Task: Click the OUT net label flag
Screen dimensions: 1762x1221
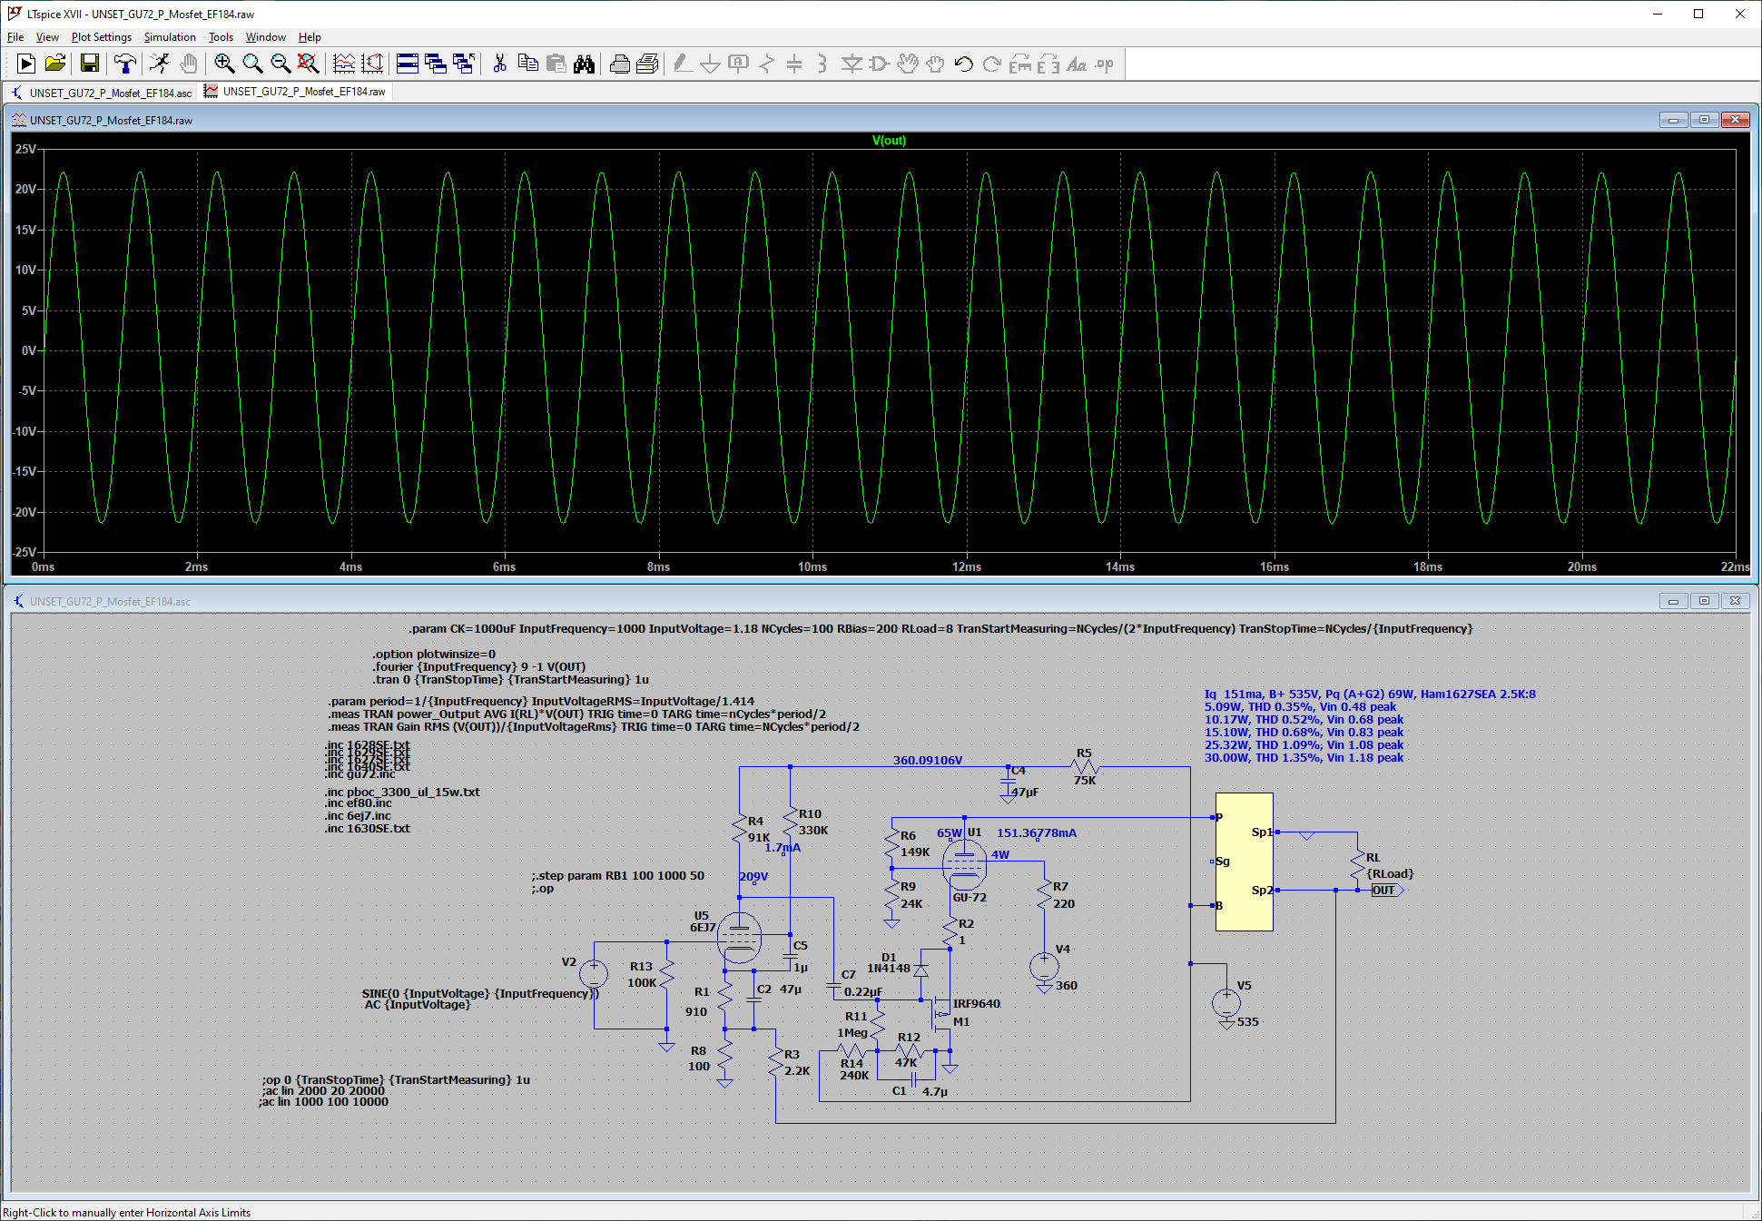Action: [1387, 891]
